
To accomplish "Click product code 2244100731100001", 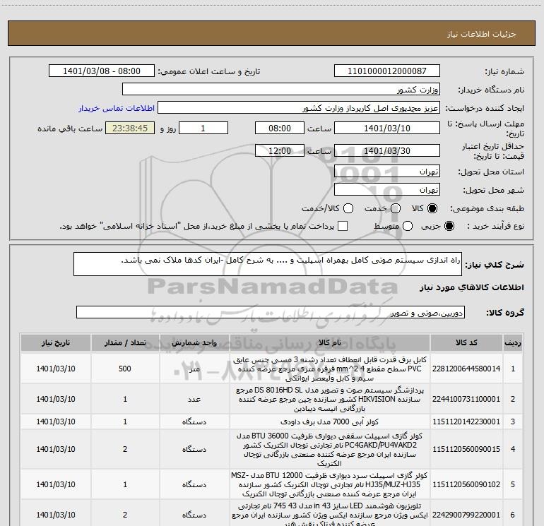I will coord(466,399).
